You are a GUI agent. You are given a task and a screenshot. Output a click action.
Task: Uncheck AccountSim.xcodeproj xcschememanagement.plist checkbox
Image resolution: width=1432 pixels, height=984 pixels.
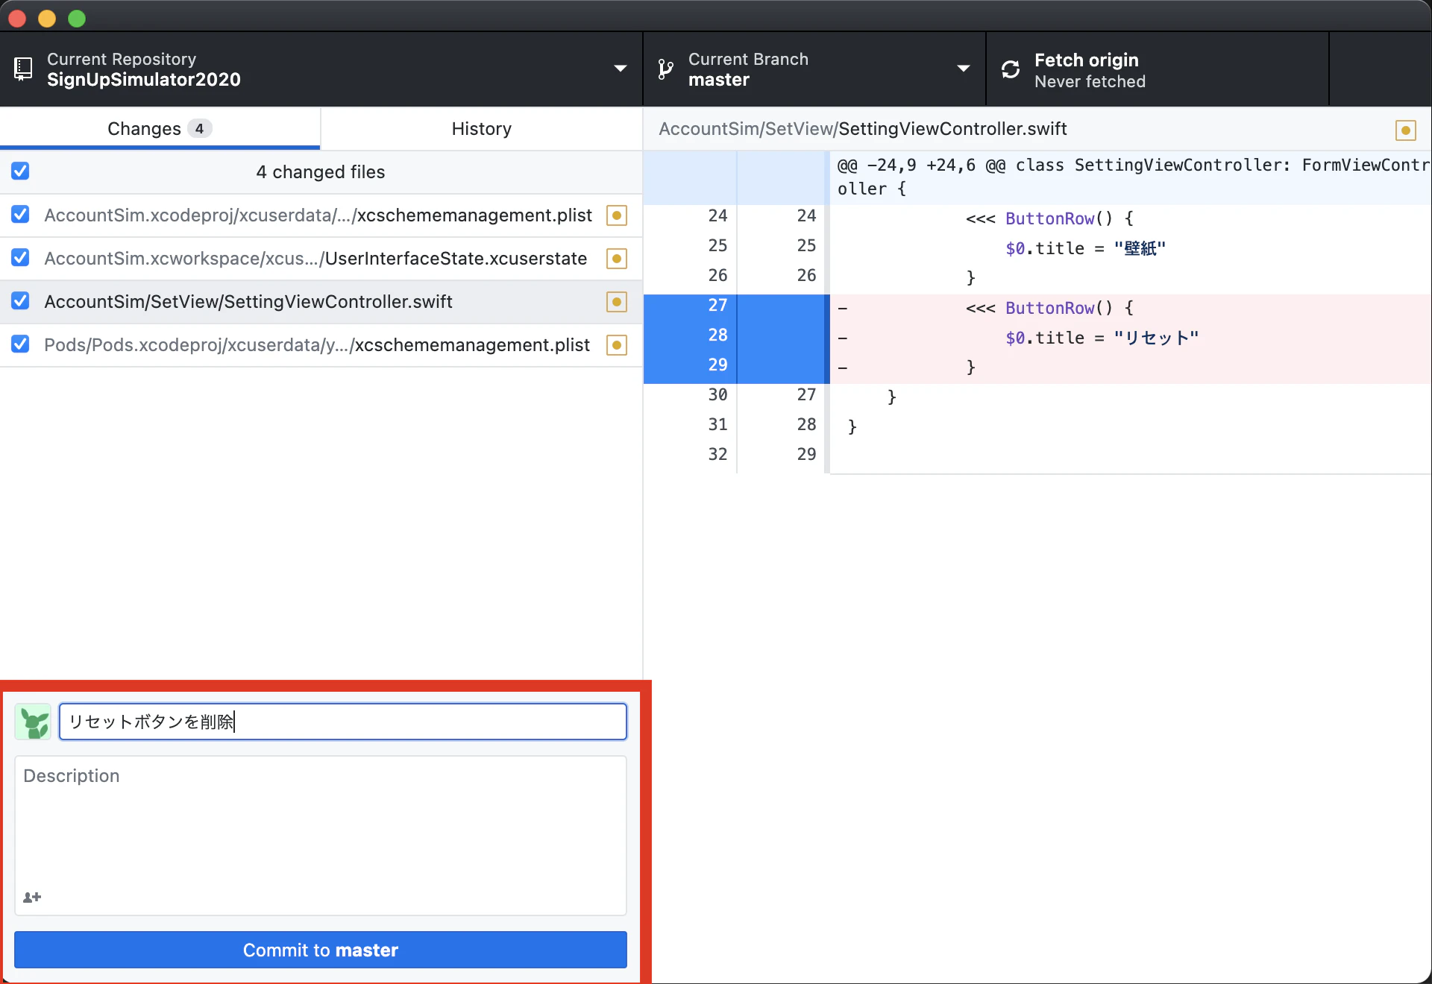20,215
